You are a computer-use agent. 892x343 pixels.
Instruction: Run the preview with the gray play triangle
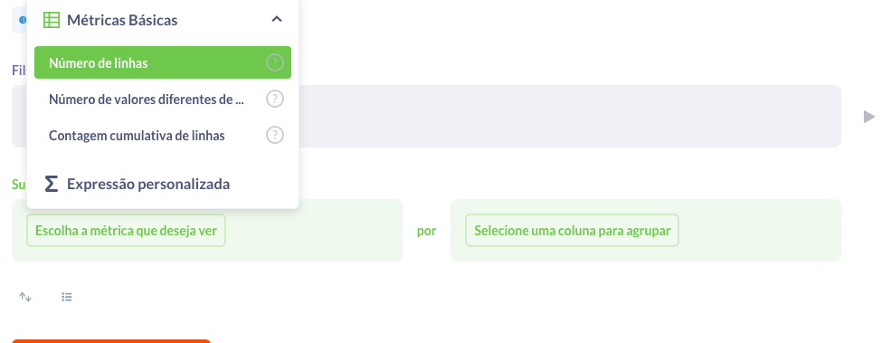(868, 117)
